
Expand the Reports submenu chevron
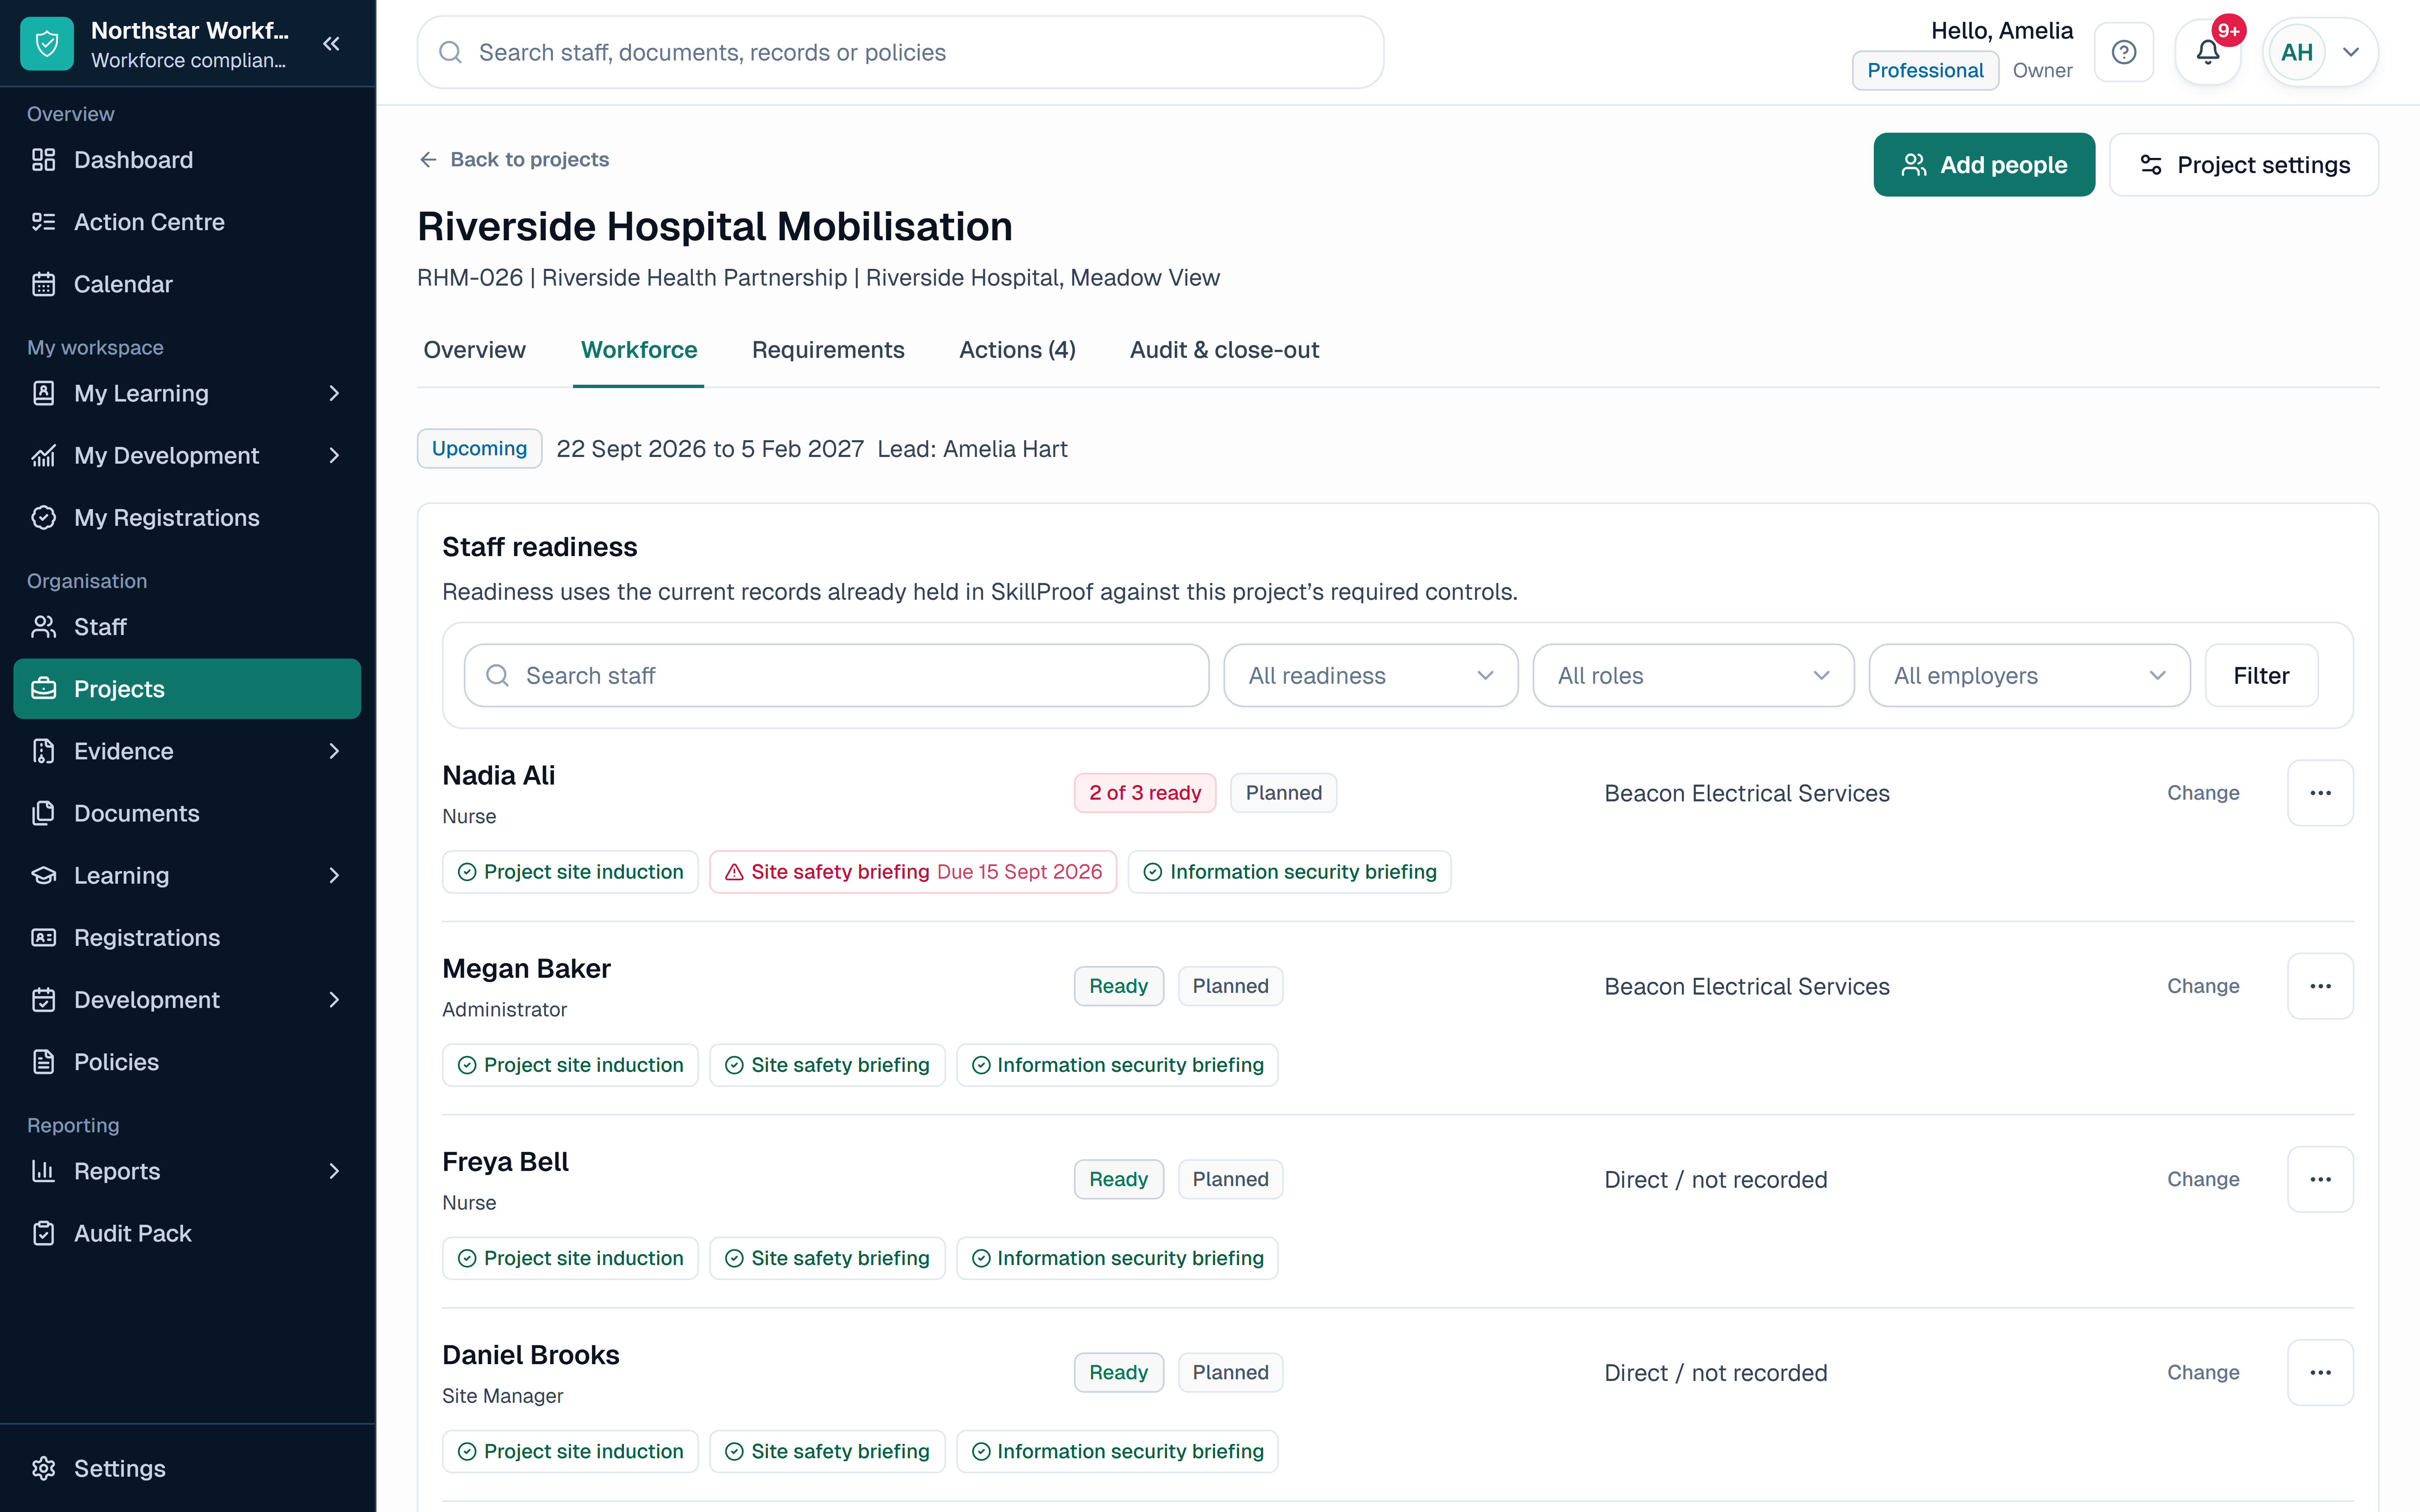pos(334,1171)
